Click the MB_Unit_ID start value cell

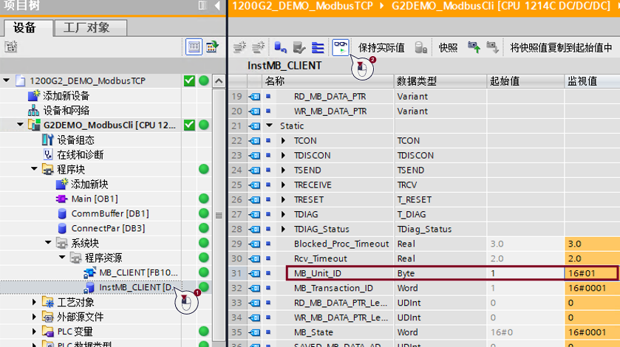pos(524,273)
